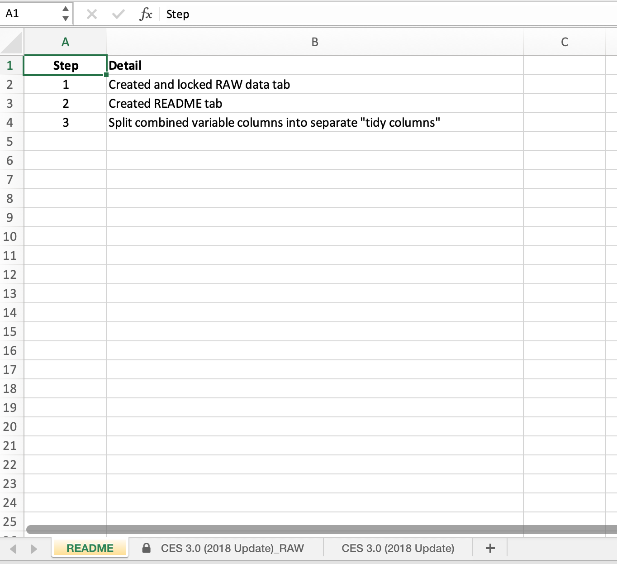Click the horizontal scrollbar
Image resolution: width=617 pixels, height=564 pixels.
(317, 529)
